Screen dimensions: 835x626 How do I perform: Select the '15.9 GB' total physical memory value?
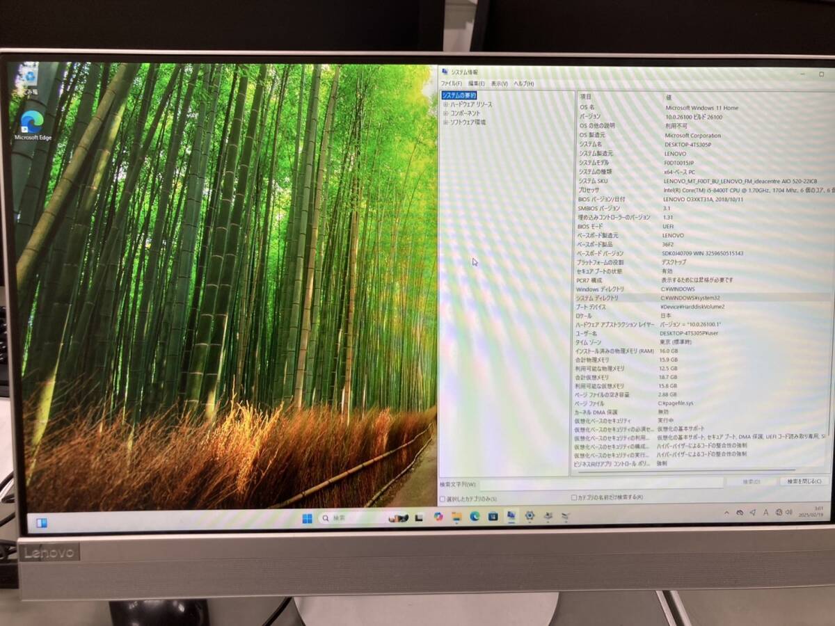click(x=668, y=360)
